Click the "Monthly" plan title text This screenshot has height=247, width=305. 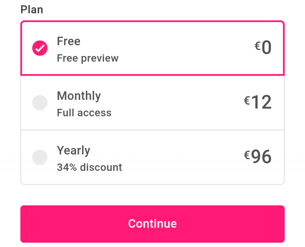click(79, 96)
